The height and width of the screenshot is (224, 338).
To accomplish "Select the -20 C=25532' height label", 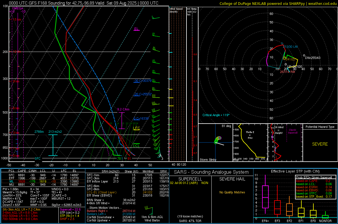I will pyautogui.click(x=143, y=94).
